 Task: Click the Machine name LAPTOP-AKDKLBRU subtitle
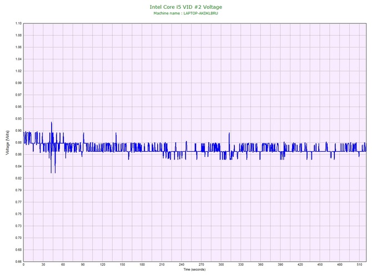point(185,13)
